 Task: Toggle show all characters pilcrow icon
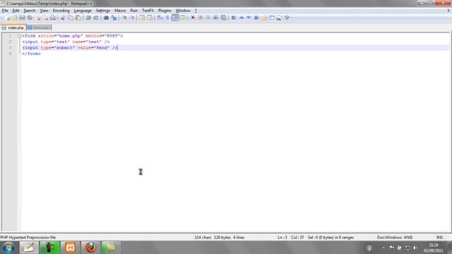click(x=167, y=18)
